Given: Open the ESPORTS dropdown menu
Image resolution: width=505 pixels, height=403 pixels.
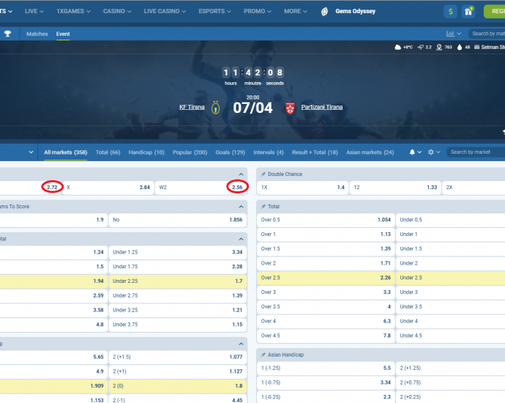Looking at the screenshot, I should tap(215, 11).
